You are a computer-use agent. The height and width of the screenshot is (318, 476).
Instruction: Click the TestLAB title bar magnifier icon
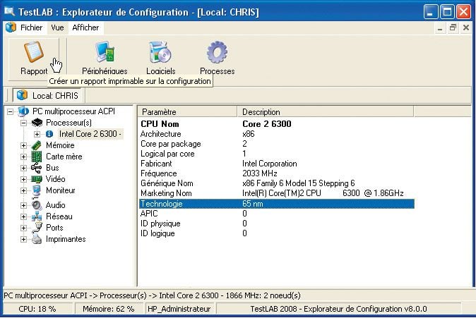(9, 12)
